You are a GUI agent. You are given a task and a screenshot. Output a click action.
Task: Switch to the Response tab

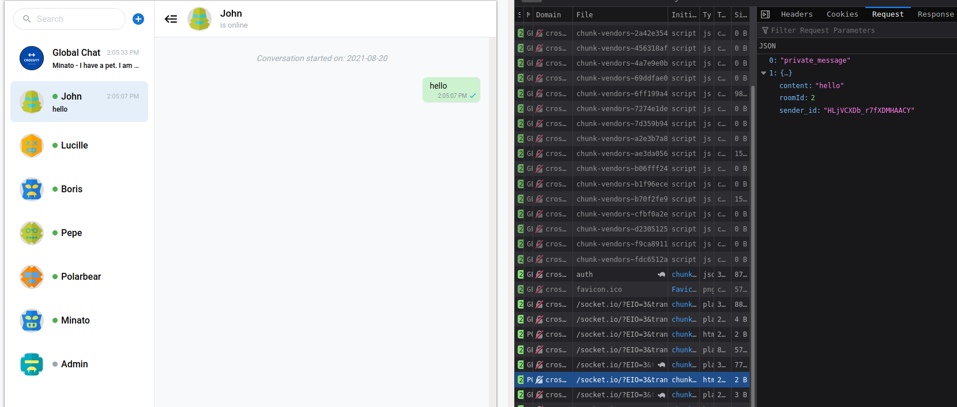click(935, 14)
